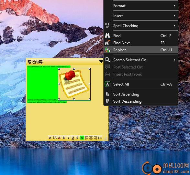The image size is (190, 175).
Task: Click the font size icon in note toolbar
Action: click(x=55, y=138)
